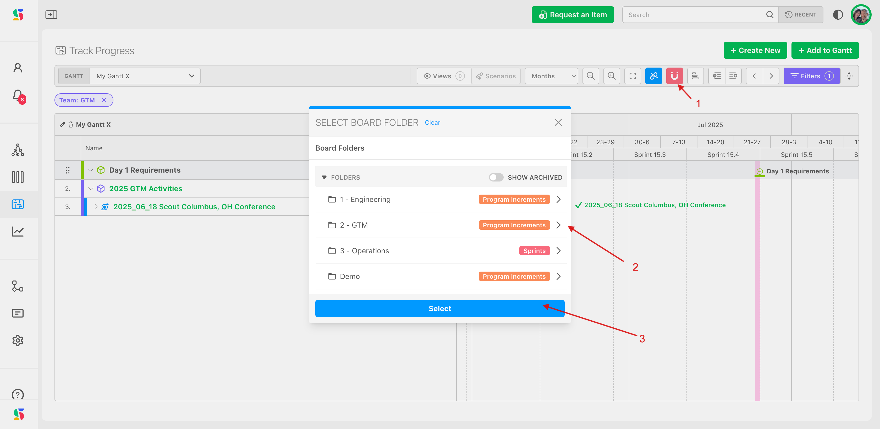Toggle the Show Archived switch
Image resolution: width=880 pixels, height=429 pixels.
tap(496, 177)
